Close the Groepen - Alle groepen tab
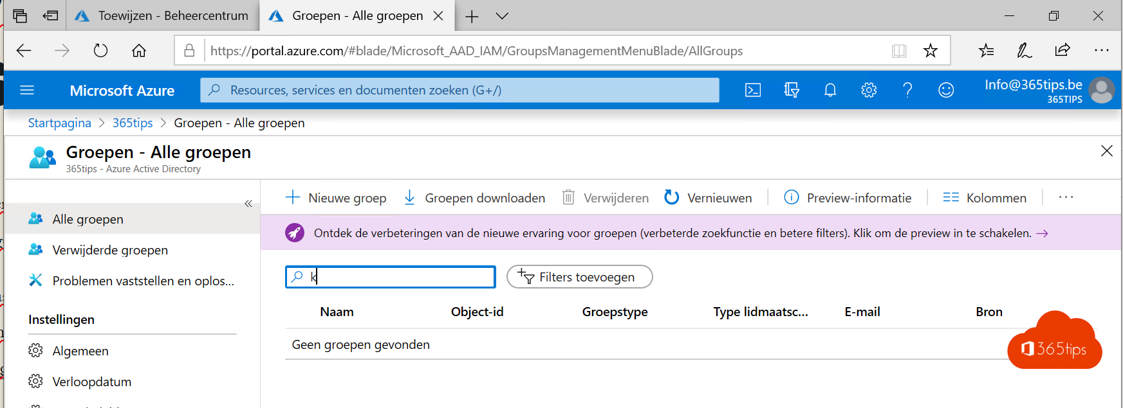 click(x=438, y=16)
